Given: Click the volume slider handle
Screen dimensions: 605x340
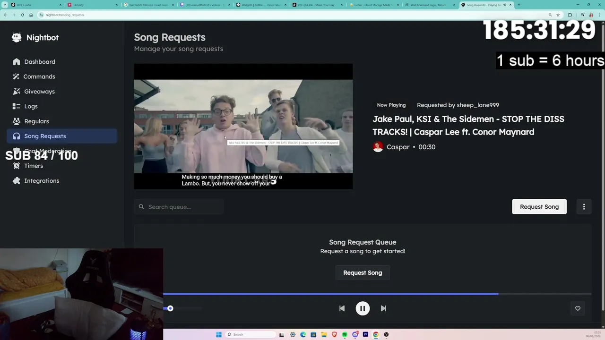Looking at the screenshot, I should coord(170,308).
